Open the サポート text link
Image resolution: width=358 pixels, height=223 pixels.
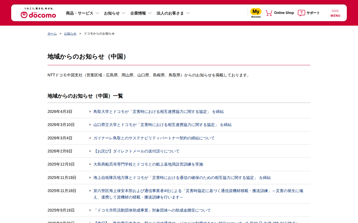[x=313, y=13]
